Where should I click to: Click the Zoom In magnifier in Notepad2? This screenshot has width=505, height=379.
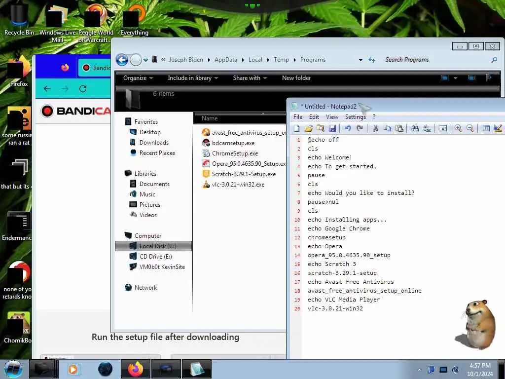(458, 129)
